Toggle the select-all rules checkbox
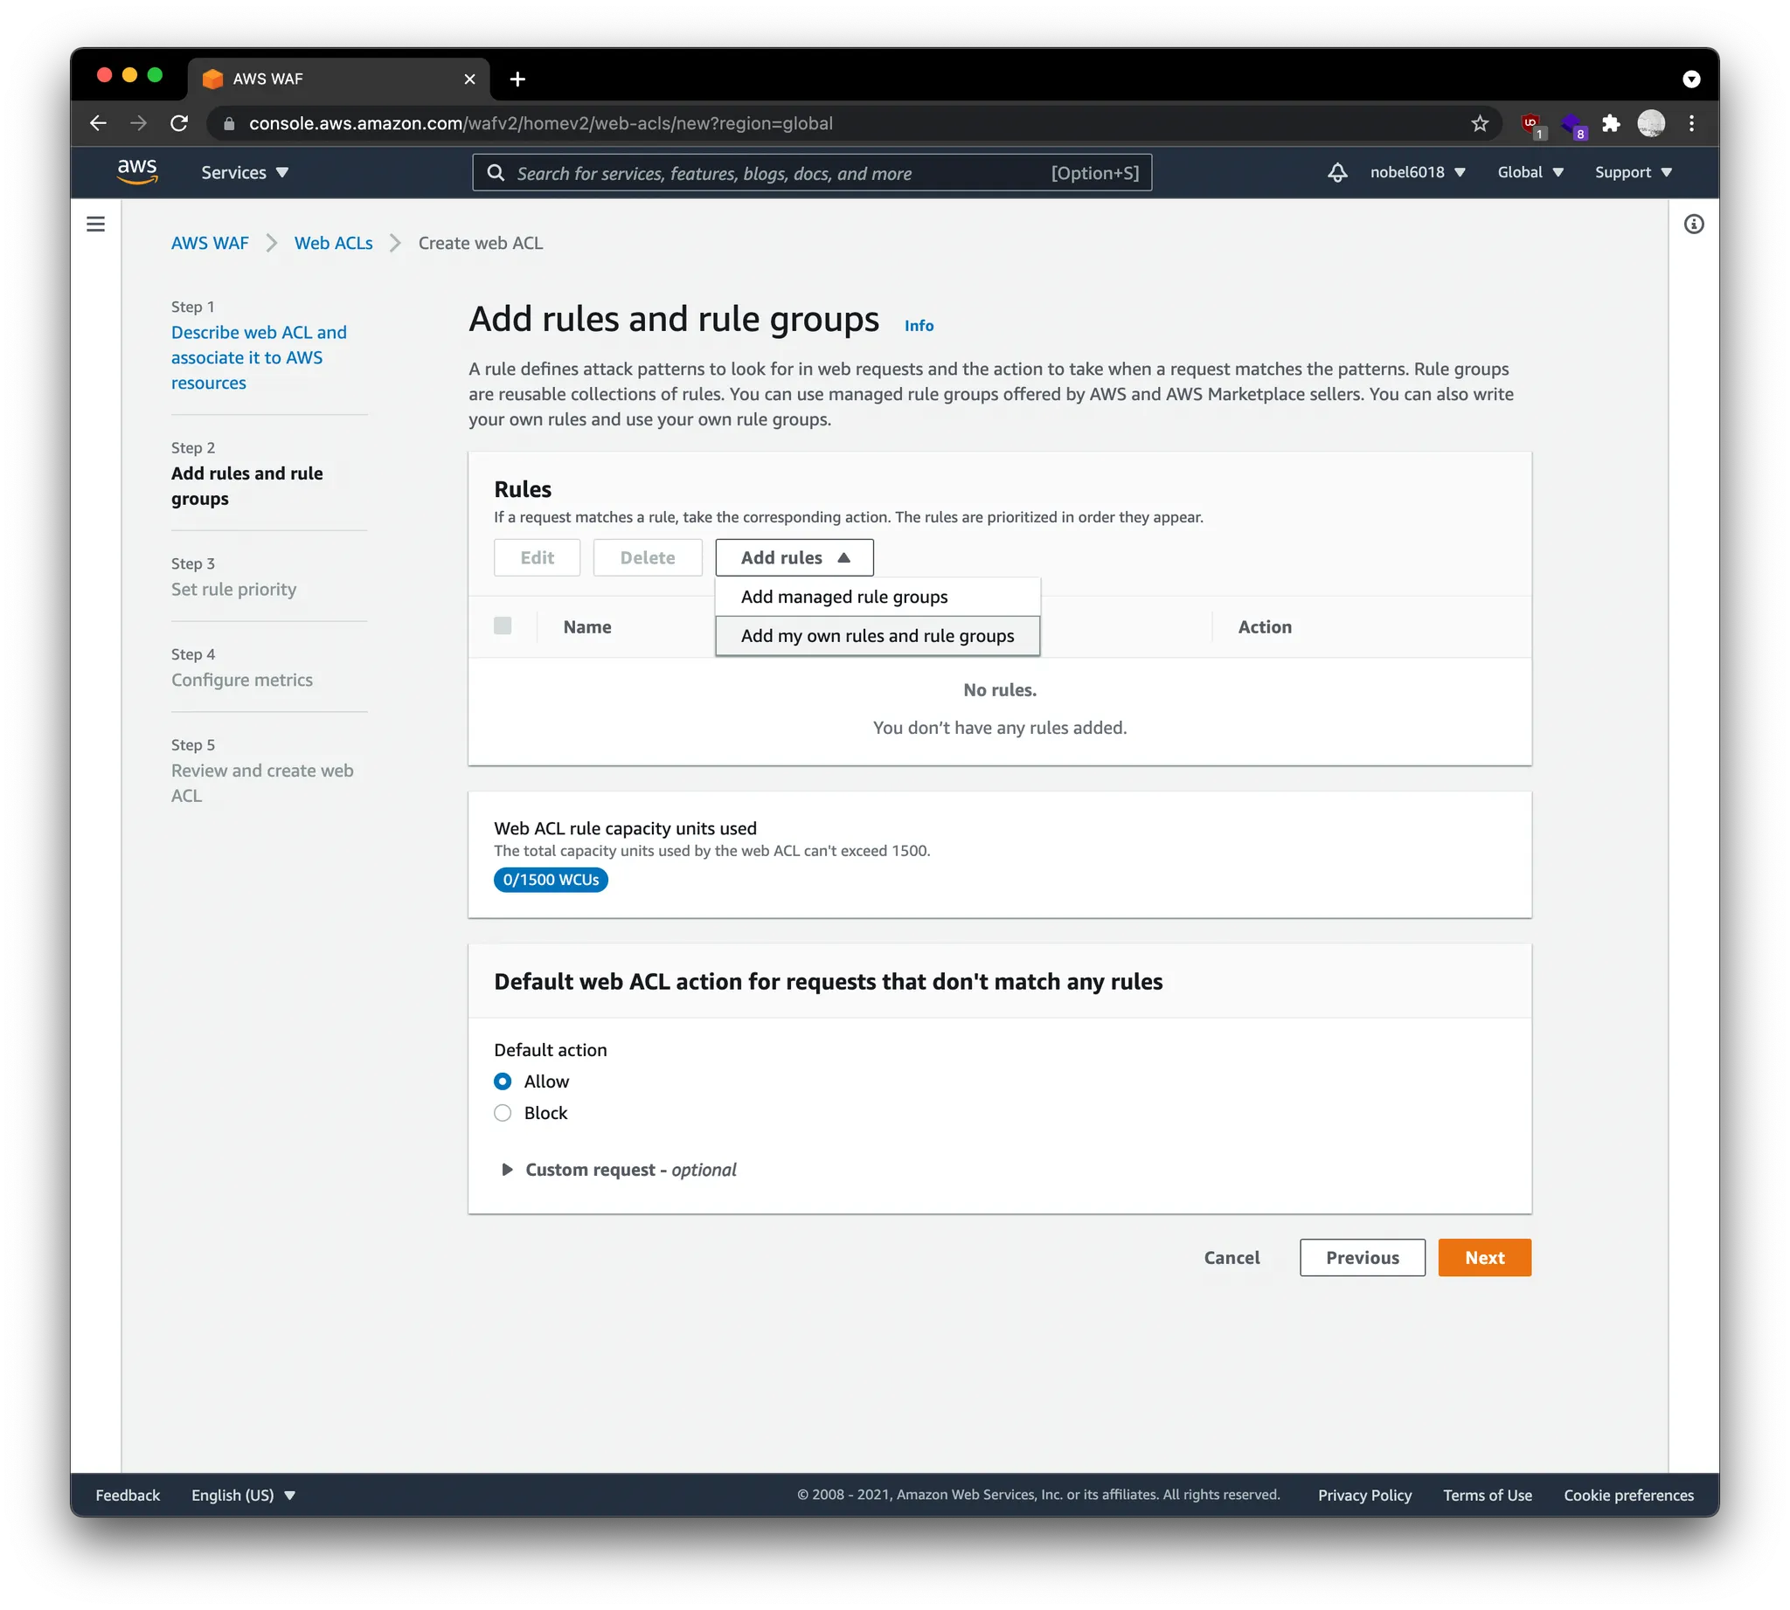 (503, 626)
